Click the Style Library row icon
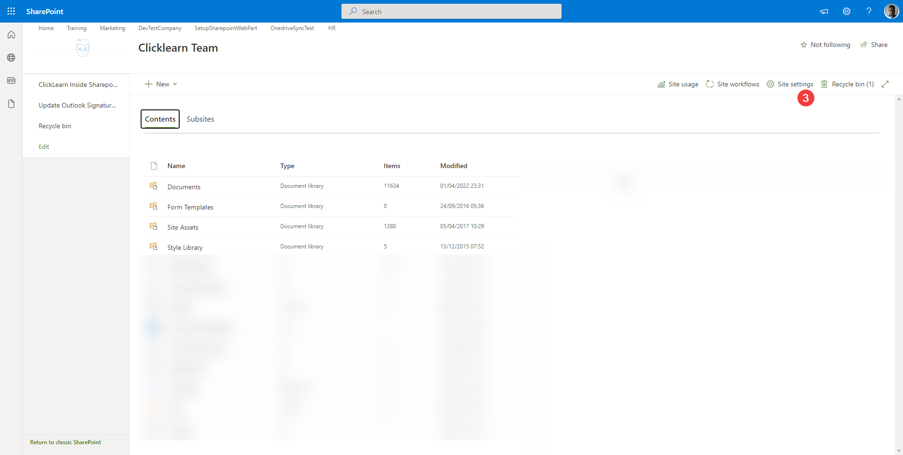This screenshot has height=455, width=903. (x=153, y=247)
